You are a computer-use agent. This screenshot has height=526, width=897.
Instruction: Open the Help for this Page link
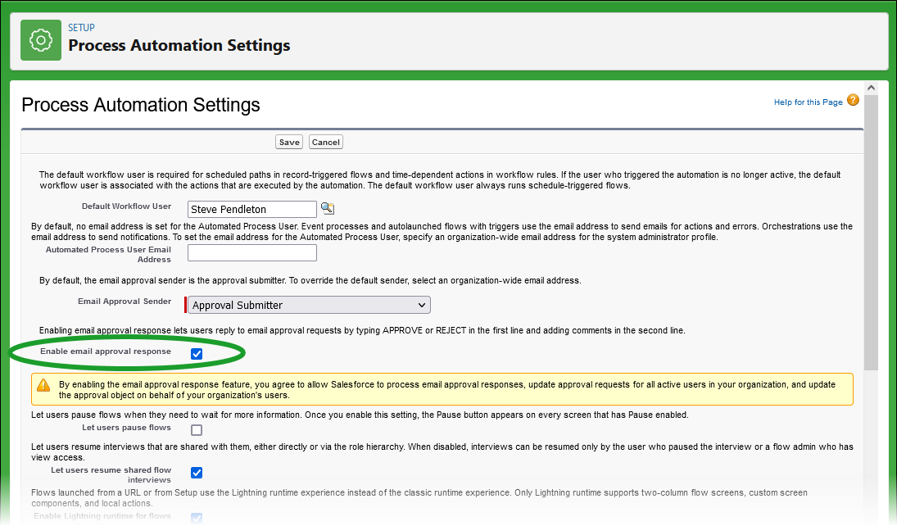808,102
